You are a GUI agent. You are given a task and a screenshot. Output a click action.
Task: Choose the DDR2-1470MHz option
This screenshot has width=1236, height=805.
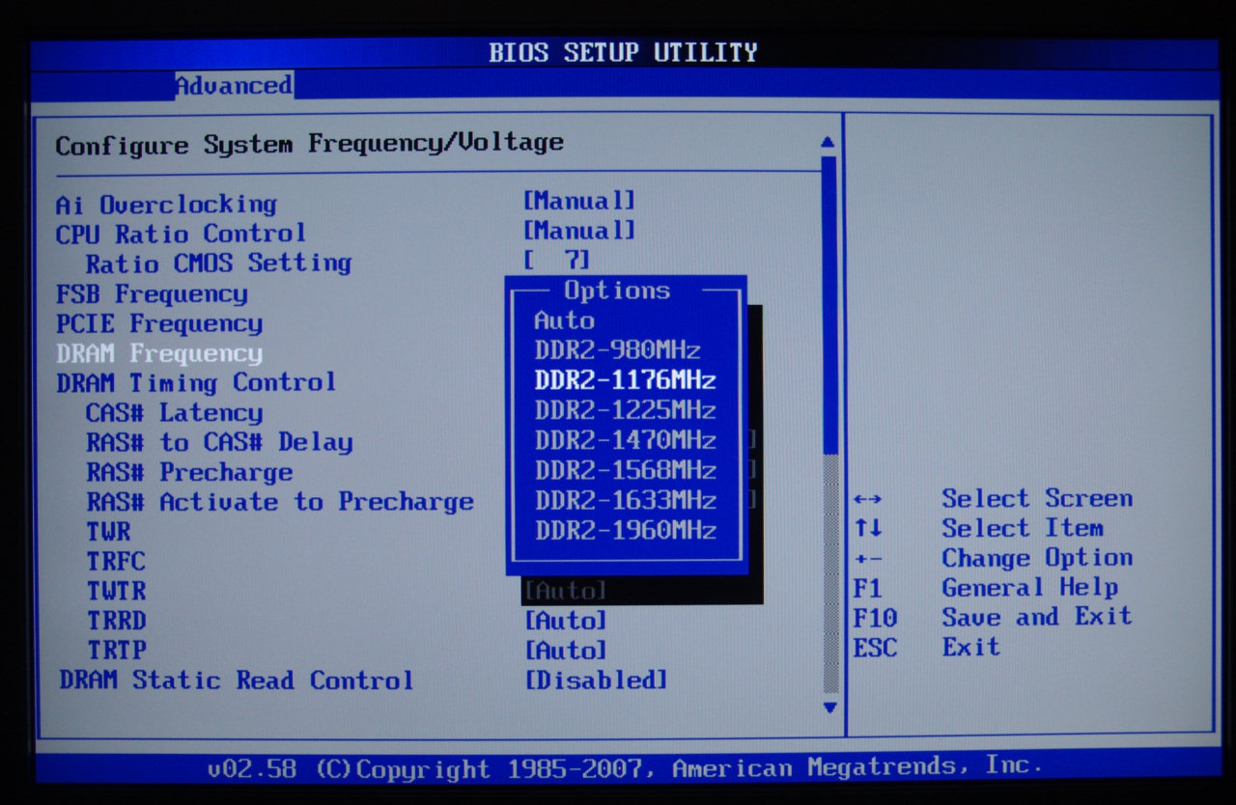coord(625,440)
